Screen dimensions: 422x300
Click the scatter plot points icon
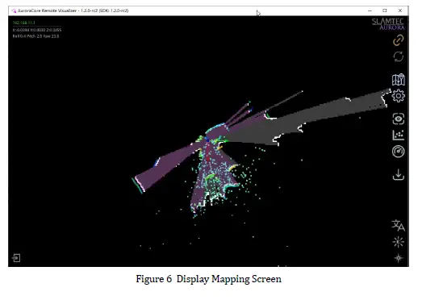click(399, 135)
